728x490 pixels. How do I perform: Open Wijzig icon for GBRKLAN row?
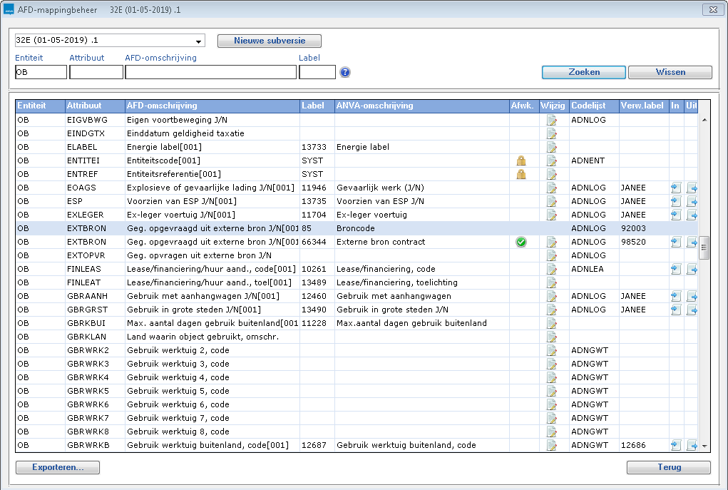[x=551, y=337]
